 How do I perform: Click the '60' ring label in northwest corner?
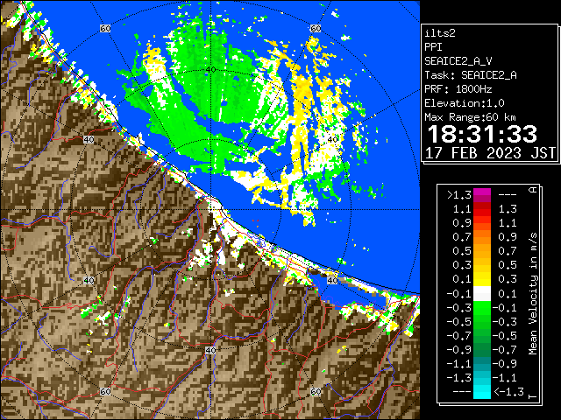point(105,29)
